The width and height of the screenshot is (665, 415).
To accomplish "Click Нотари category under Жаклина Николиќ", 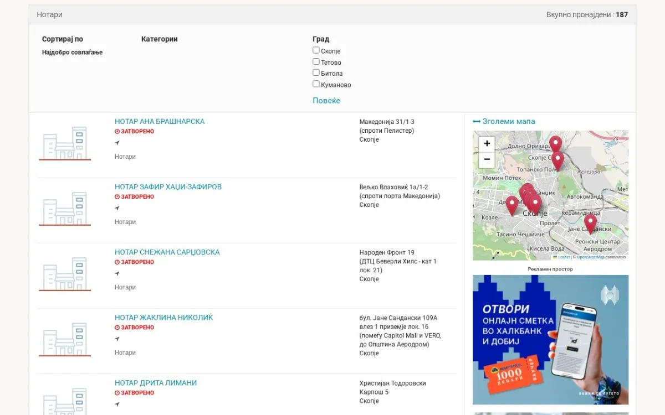I will coord(125,352).
